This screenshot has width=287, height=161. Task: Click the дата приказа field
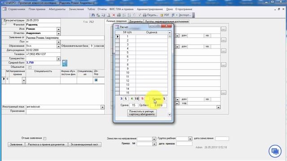click(184, 144)
